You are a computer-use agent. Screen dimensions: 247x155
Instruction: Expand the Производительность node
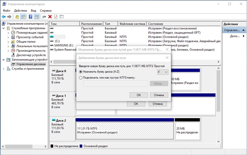coord(9,51)
